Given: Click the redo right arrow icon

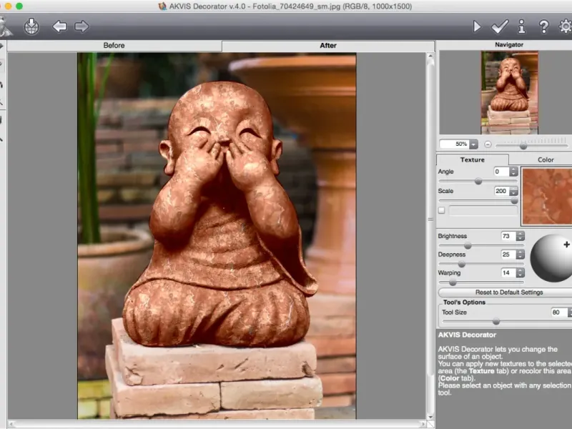Looking at the screenshot, I should click(82, 27).
